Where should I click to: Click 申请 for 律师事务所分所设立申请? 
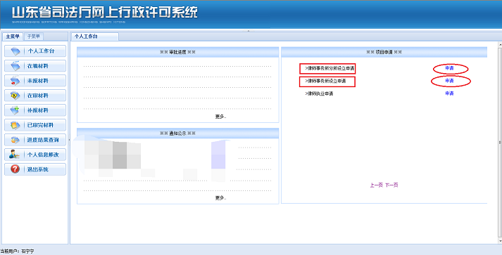pos(449,68)
